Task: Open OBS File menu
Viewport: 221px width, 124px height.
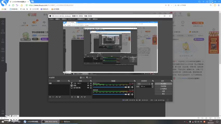Action: 51,19
